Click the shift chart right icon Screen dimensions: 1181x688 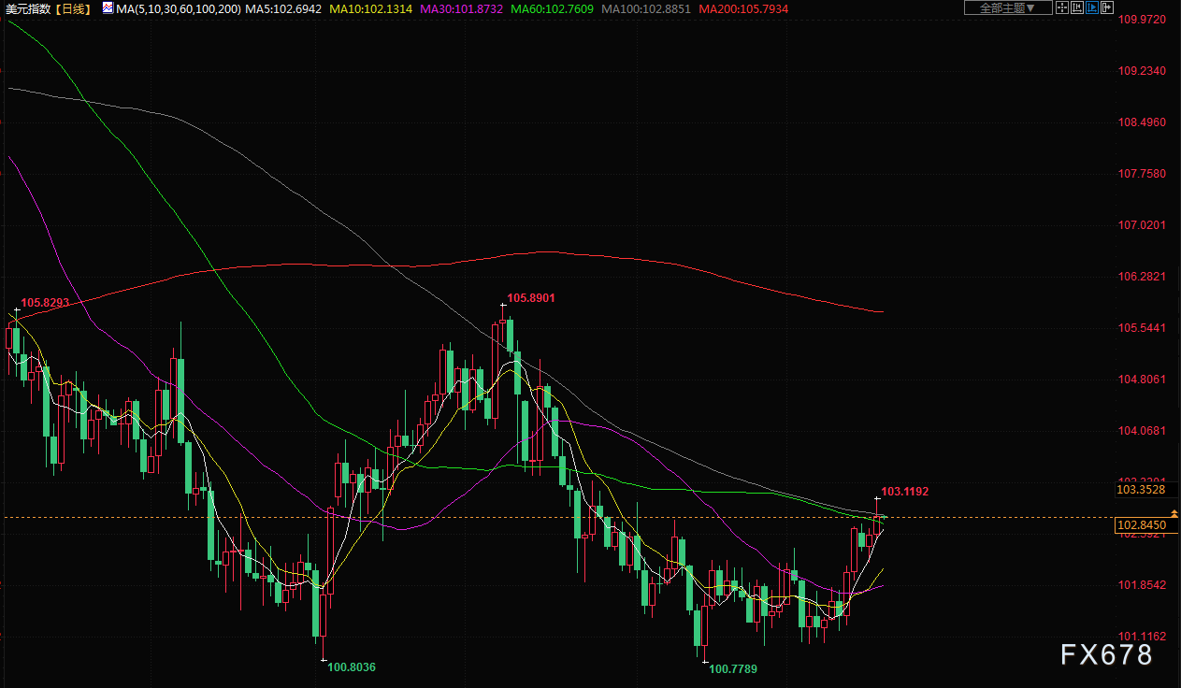(x=1107, y=7)
